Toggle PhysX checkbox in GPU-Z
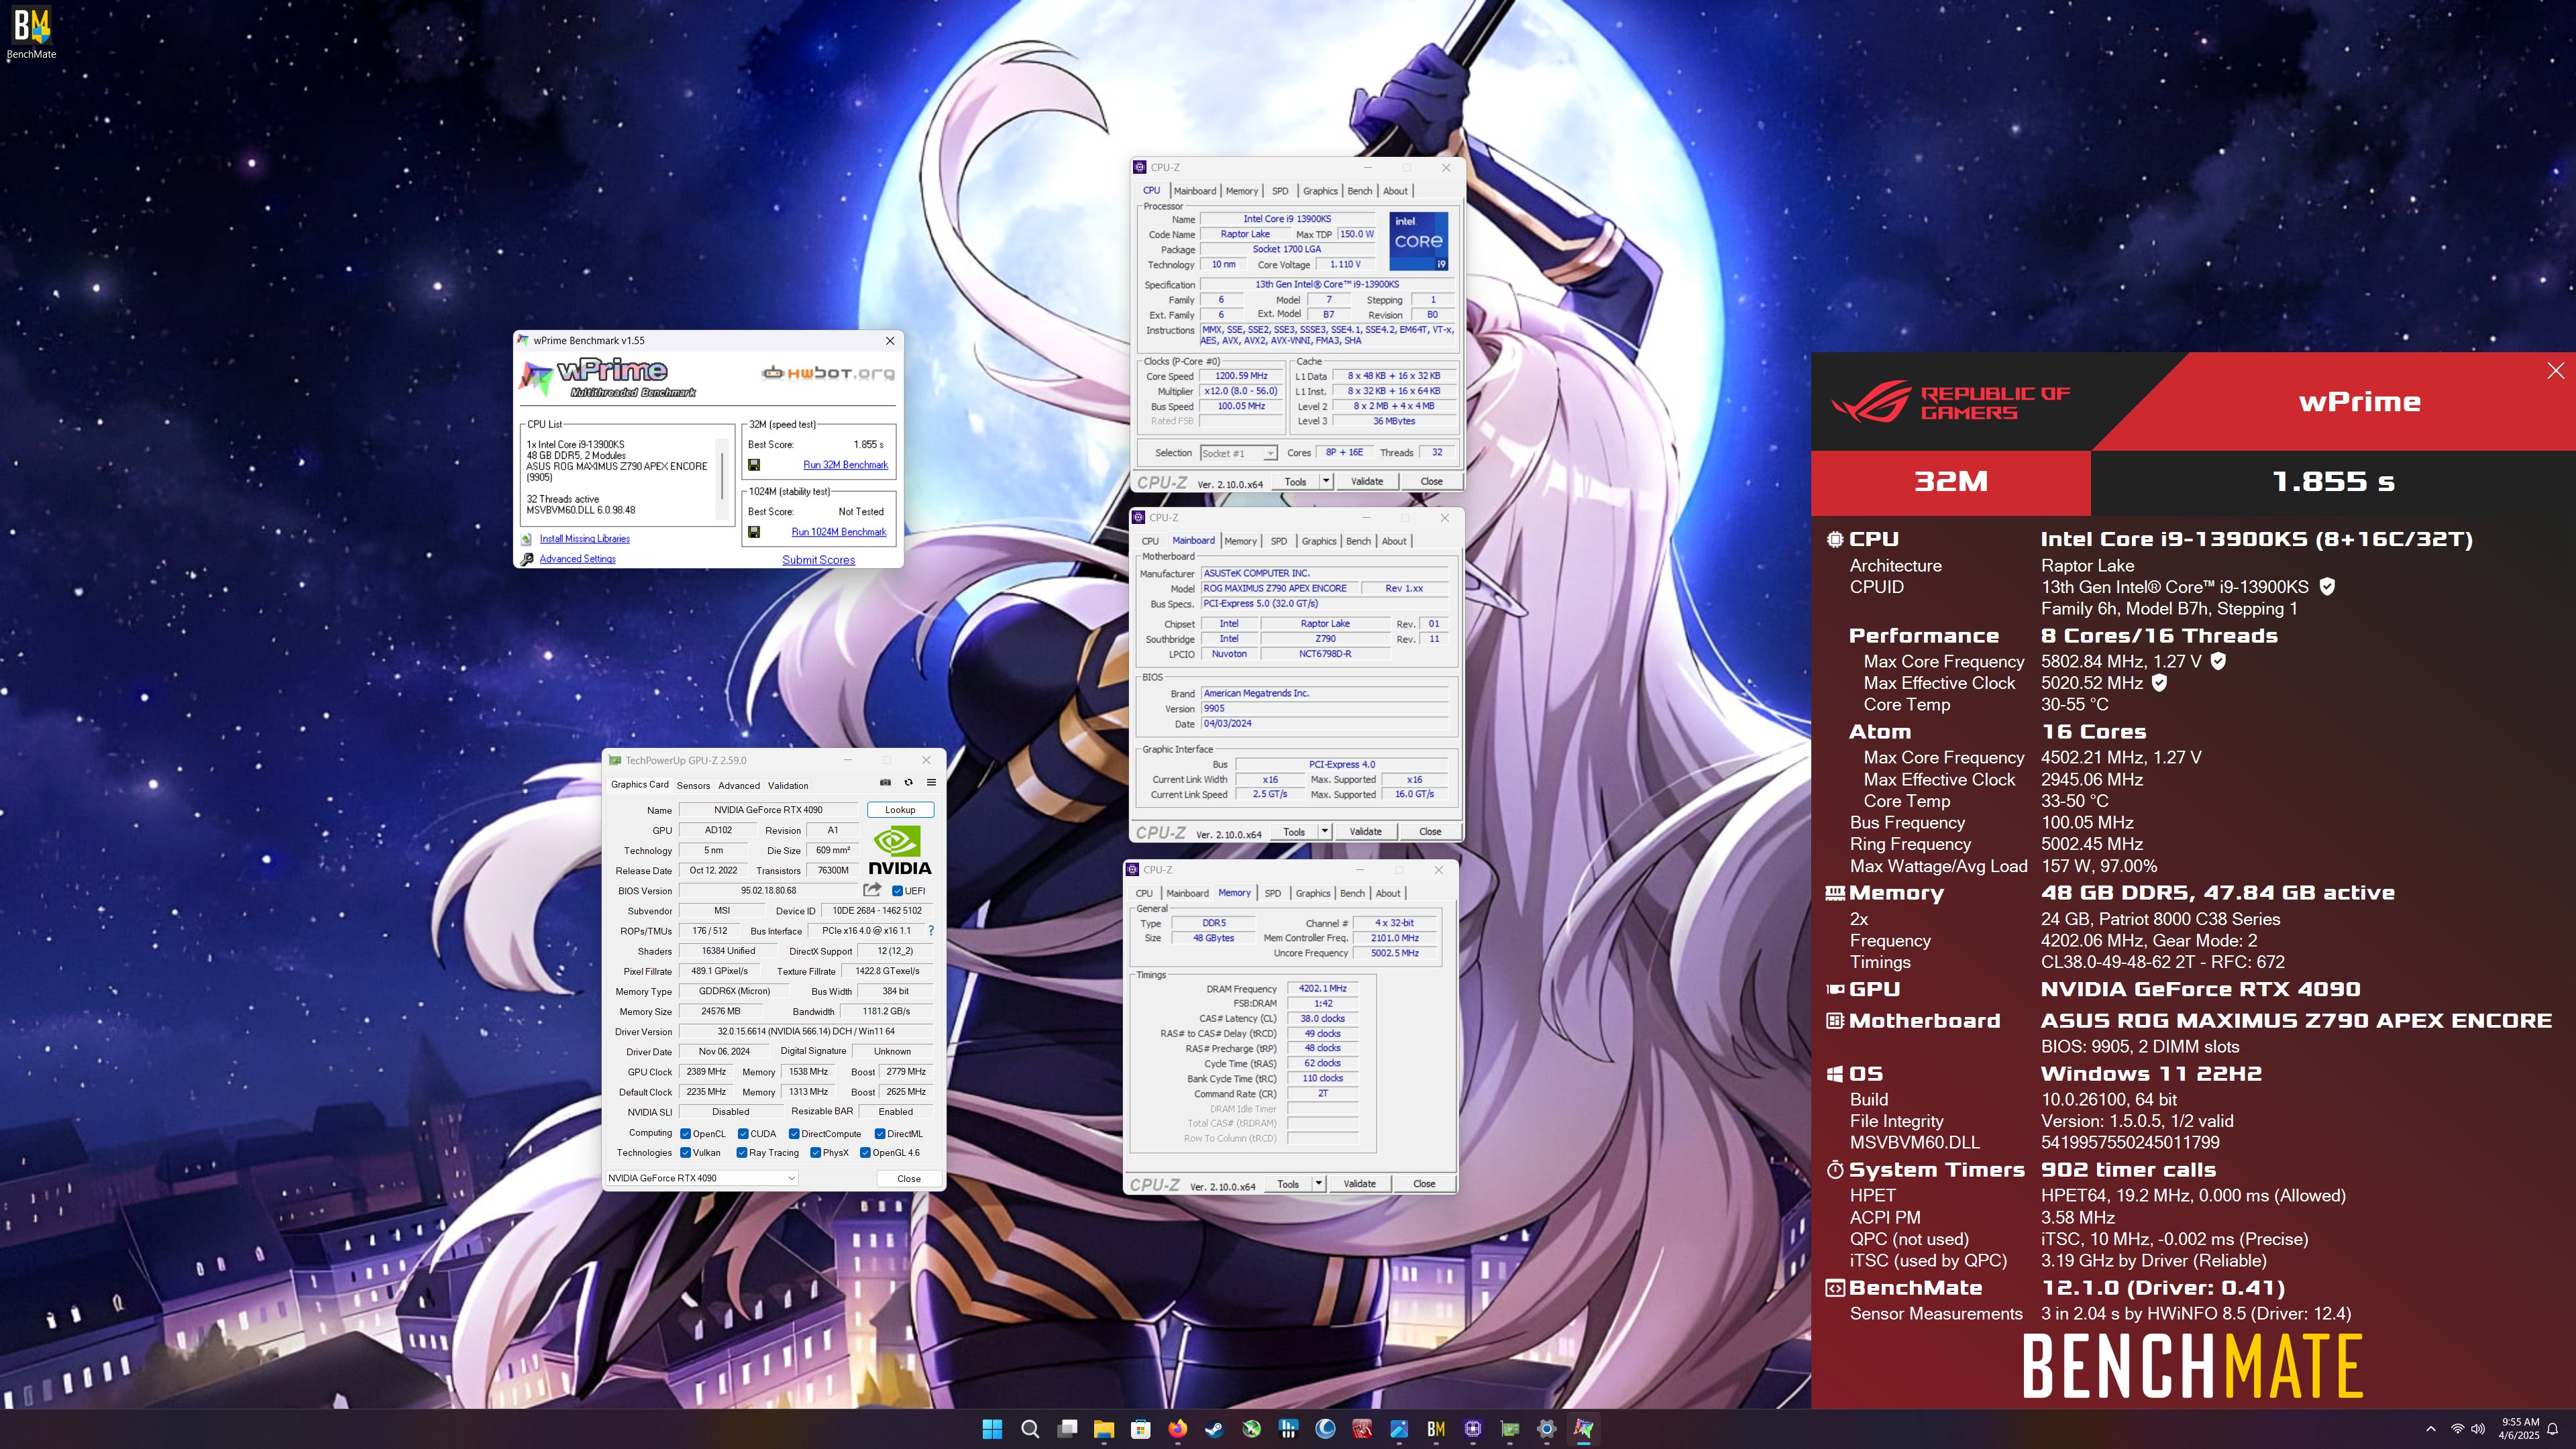This screenshot has width=2576, height=1449. click(816, 1153)
